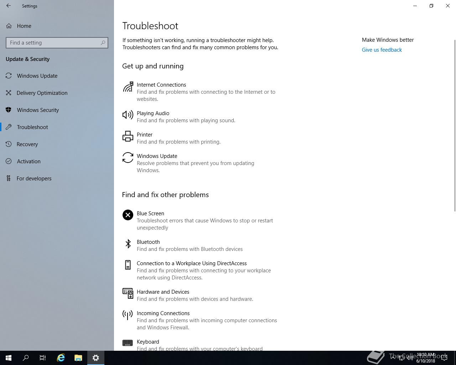Click the Activation checkmark icon
Screen dimensions: 456x365
[9, 161]
